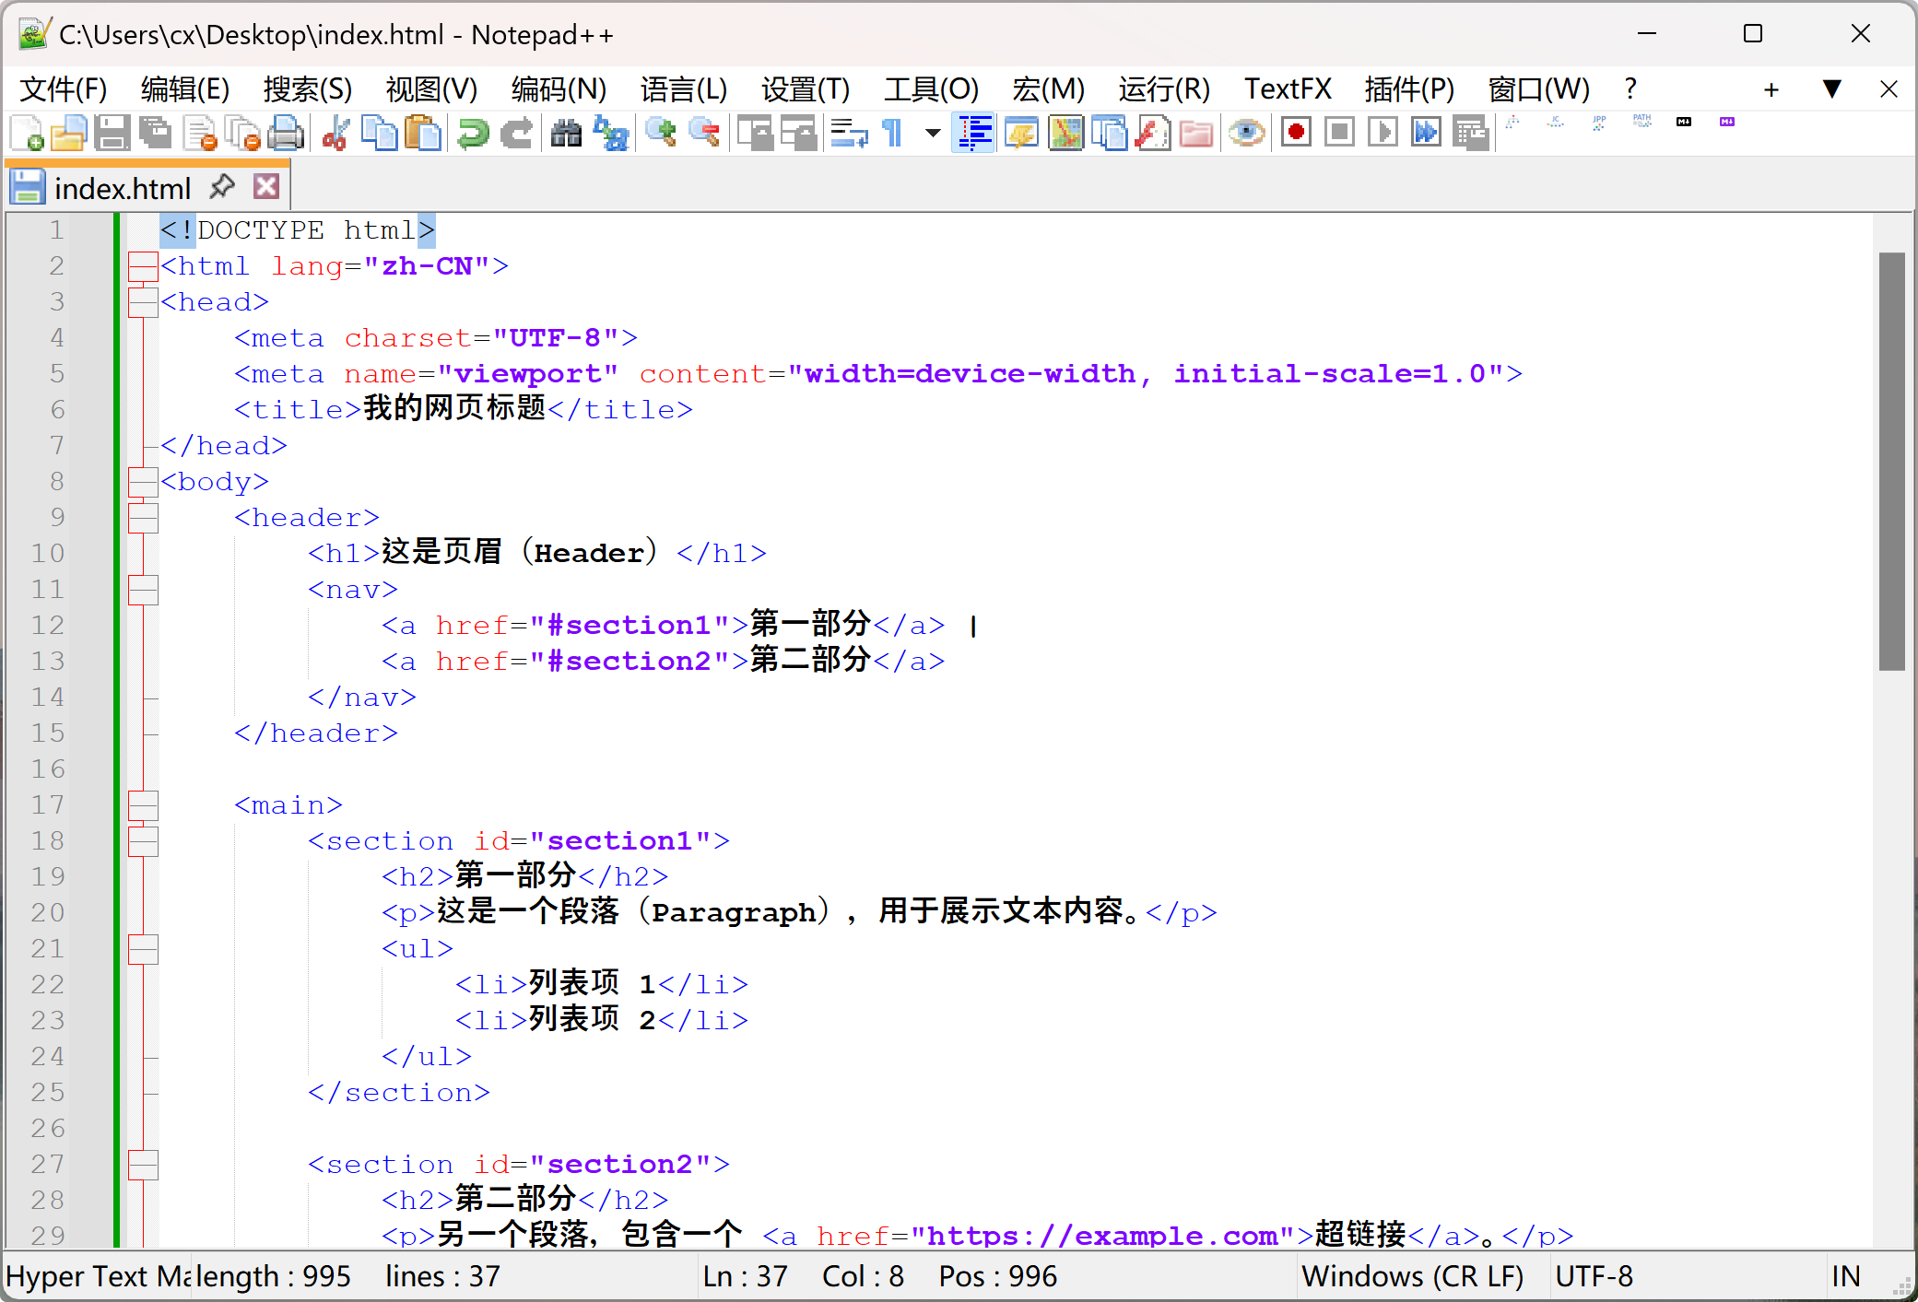Toggle word wrap

coord(847,133)
